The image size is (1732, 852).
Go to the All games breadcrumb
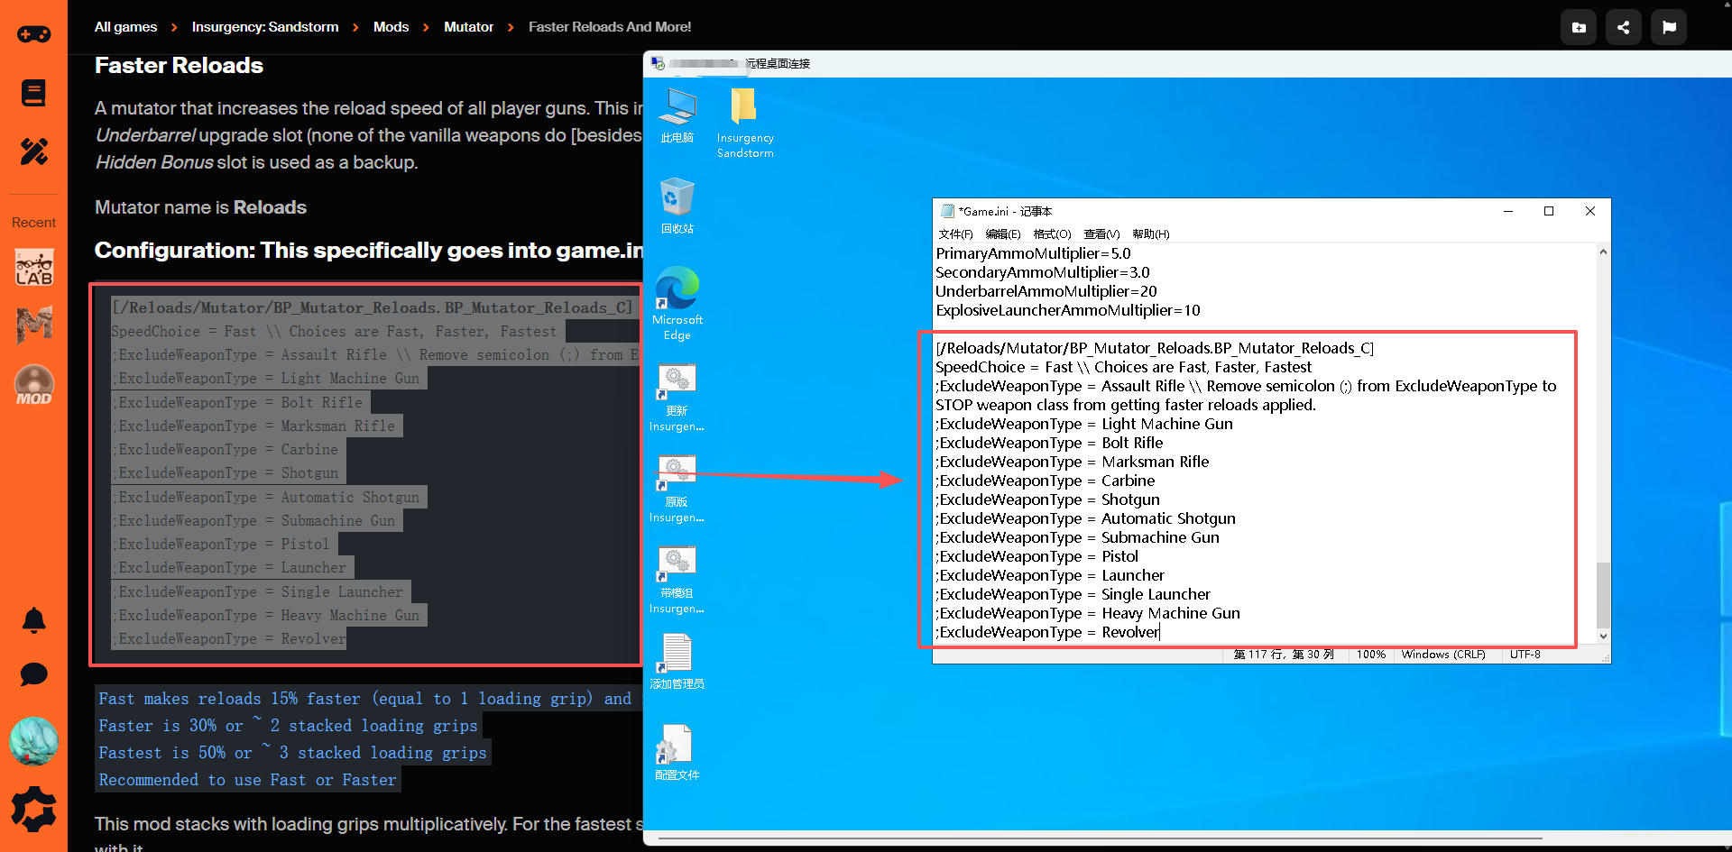[x=125, y=27]
